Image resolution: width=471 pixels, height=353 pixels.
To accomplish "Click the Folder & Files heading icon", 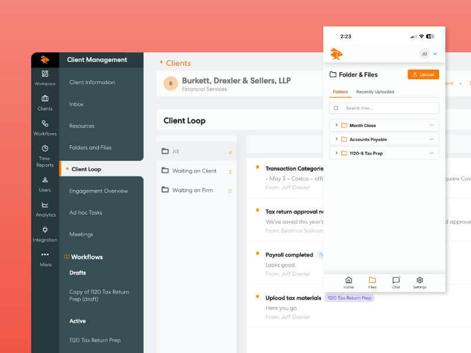I will [333, 75].
